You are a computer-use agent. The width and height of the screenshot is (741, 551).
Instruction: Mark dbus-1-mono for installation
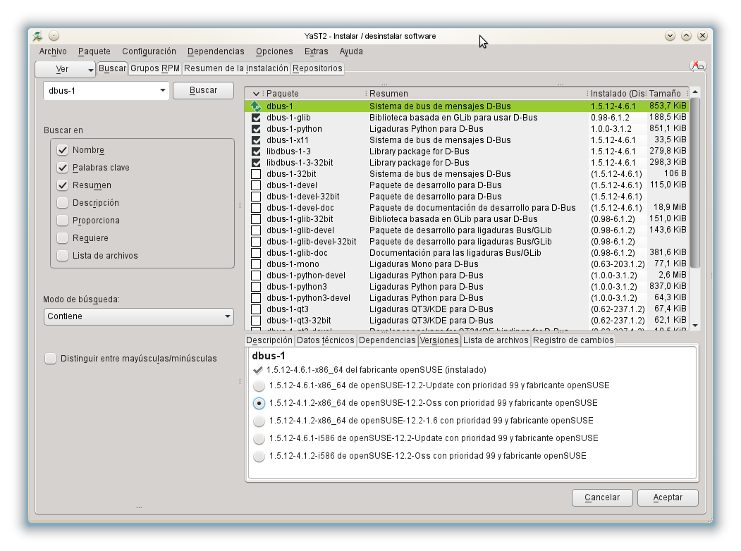coord(256,264)
